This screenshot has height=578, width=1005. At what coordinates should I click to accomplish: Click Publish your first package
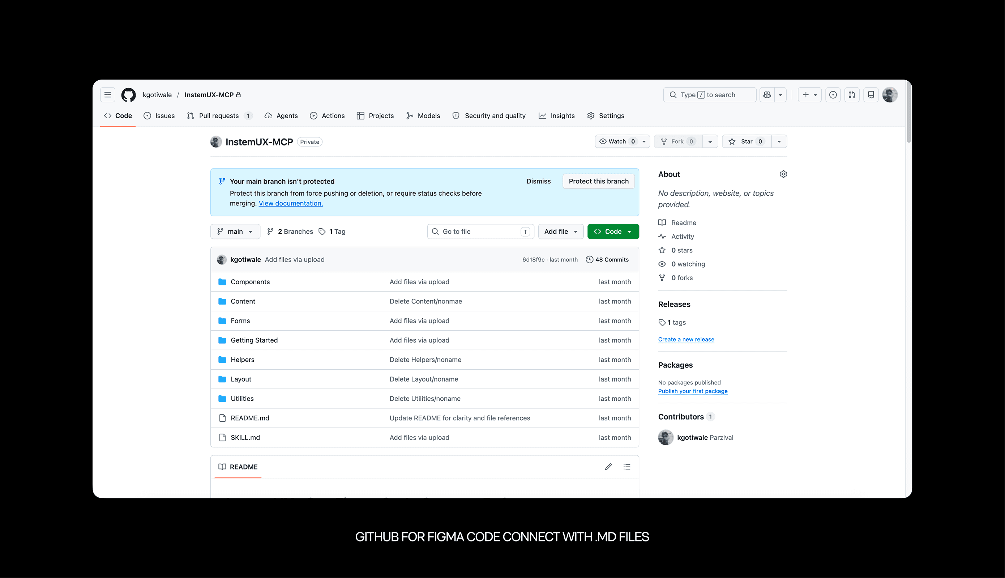tap(693, 391)
